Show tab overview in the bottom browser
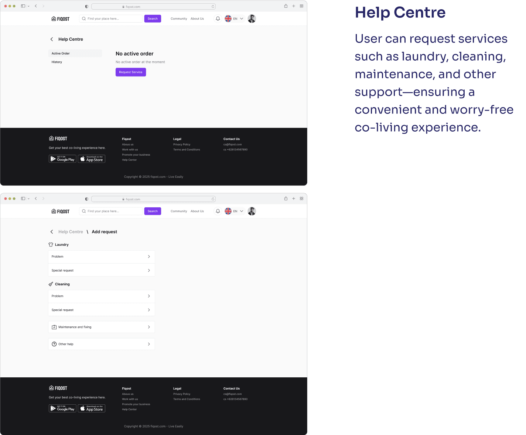 tap(302, 198)
